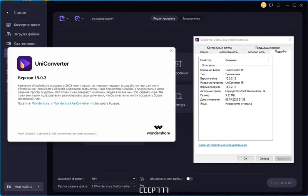Open the support headset icon

click(x=271, y=5)
